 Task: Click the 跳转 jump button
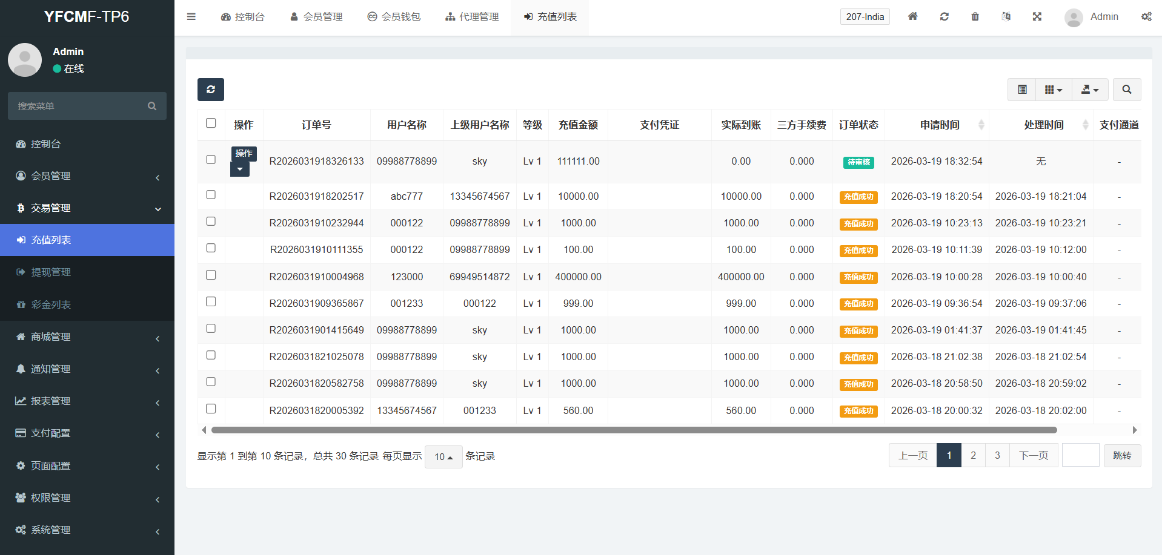click(1122, 456)
